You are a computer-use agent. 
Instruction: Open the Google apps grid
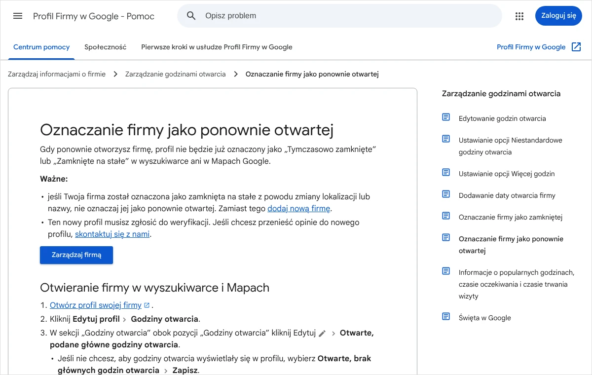pos(519,16)
